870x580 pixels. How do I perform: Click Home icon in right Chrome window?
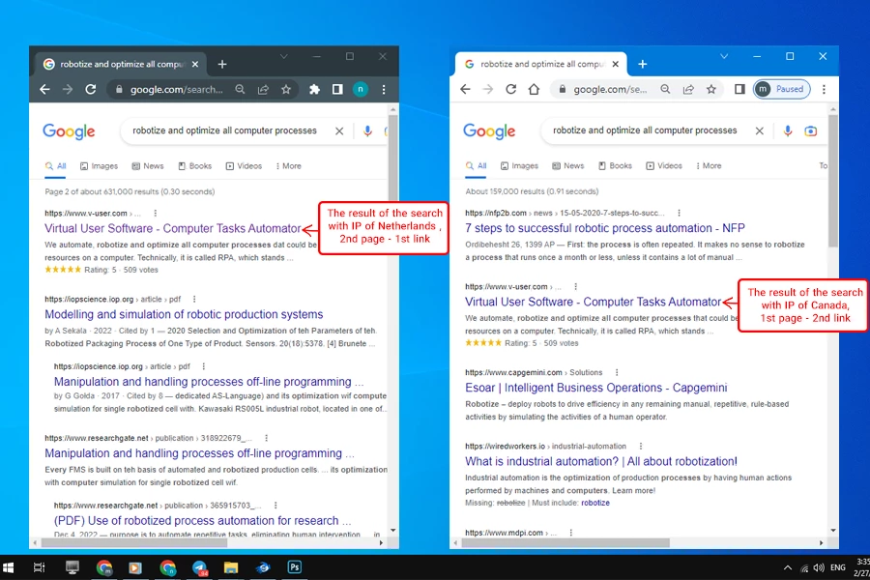pos(534,89)
